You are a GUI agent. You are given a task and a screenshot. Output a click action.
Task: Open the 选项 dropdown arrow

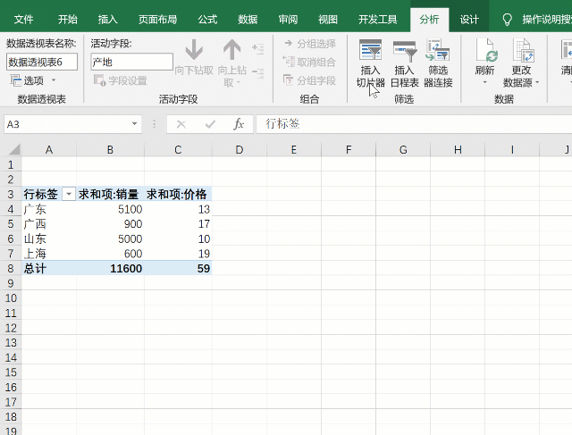(x=54, y=79)
